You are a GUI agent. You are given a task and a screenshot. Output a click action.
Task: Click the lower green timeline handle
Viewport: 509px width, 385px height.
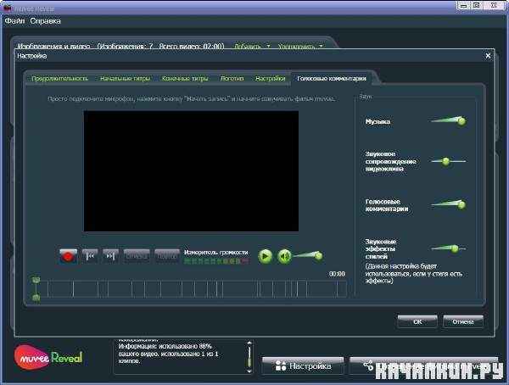click(x=36, y=297)
